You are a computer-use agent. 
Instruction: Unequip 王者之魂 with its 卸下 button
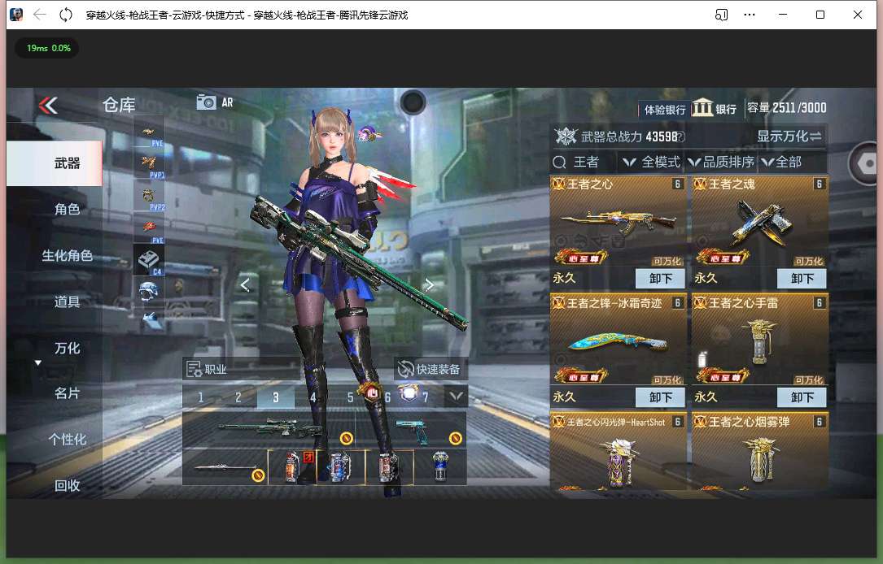(802, 279)
